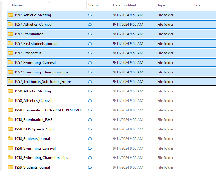Click cloud status icon for 1958_Athletics_Carnival

[90, 101]
